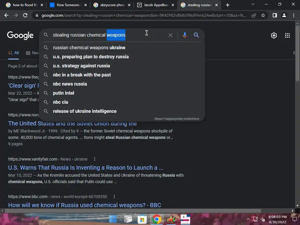Submit search with blue magnifier icon
Viewport: 300px width, 225px height.
click(x=196, y=35)
